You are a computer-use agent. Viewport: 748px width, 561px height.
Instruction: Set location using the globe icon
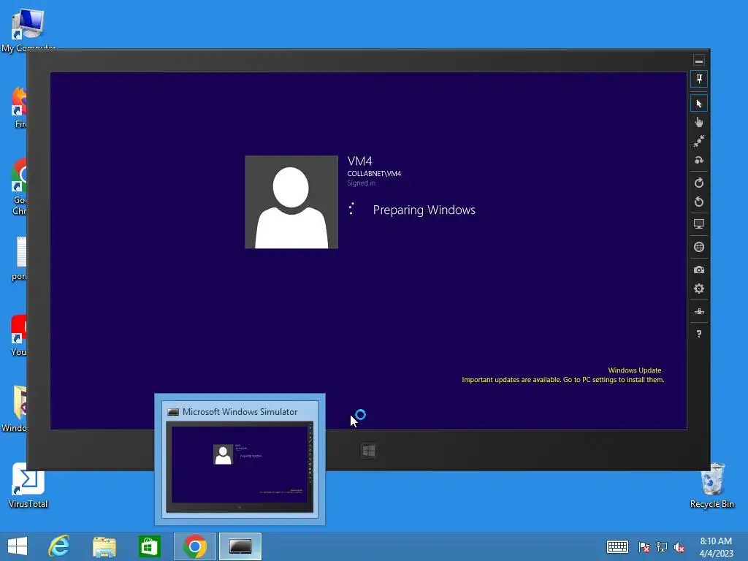[x=699, y=247]
